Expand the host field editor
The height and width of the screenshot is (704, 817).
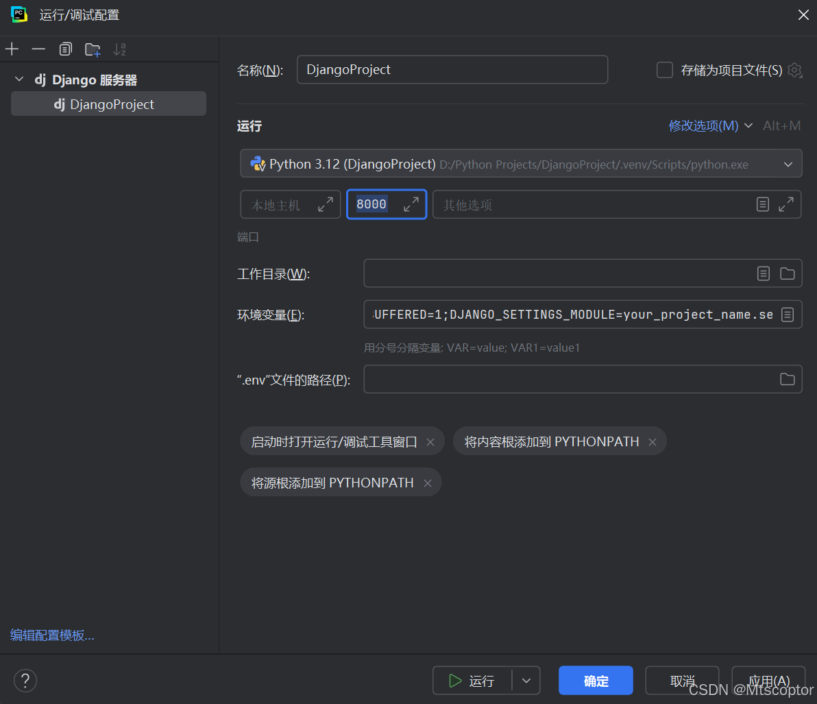326,205
